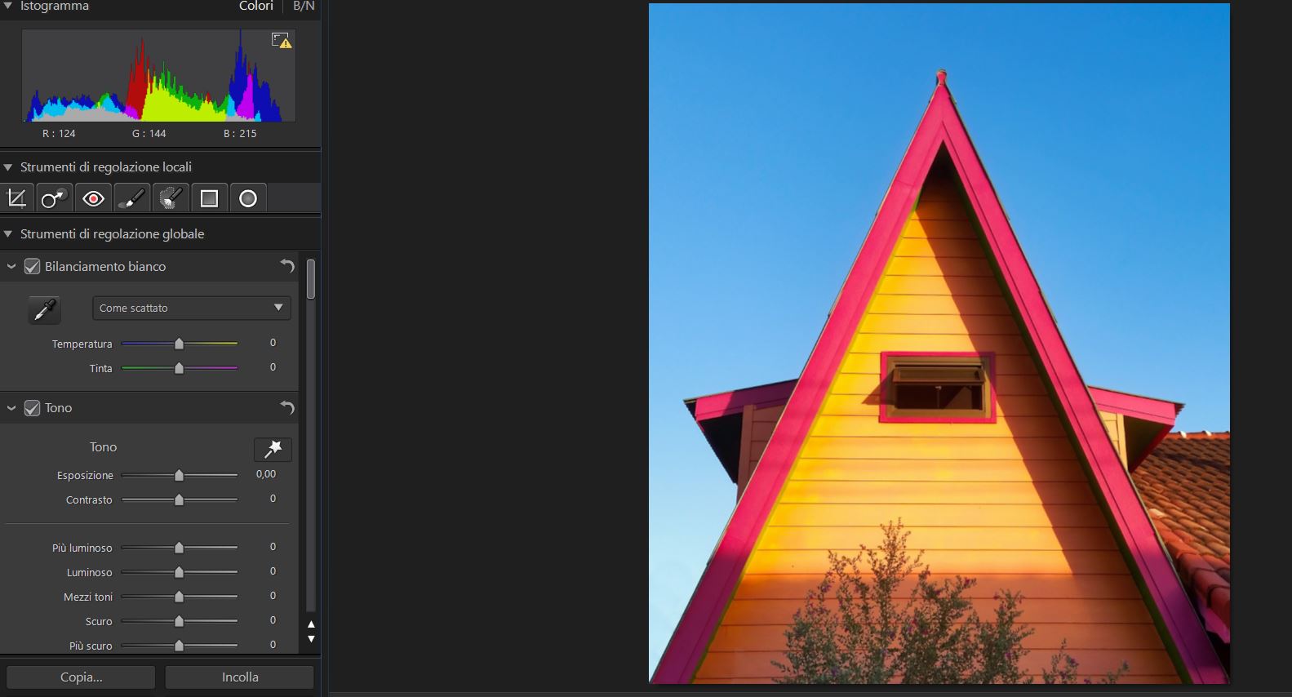Switch histogram to Colori mode
The width and height of the screenshot is (1292, 697).
click(x=255, y=7)
